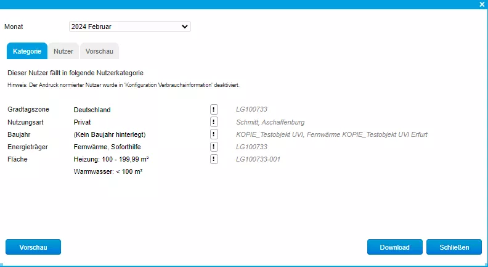The image size is (488, 267).
Task: Open the Monat dropdown showing 2024 Februar
Action: coord(129,27)
